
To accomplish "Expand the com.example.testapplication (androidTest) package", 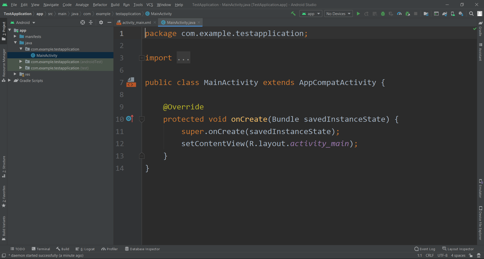I will (21, 62).
